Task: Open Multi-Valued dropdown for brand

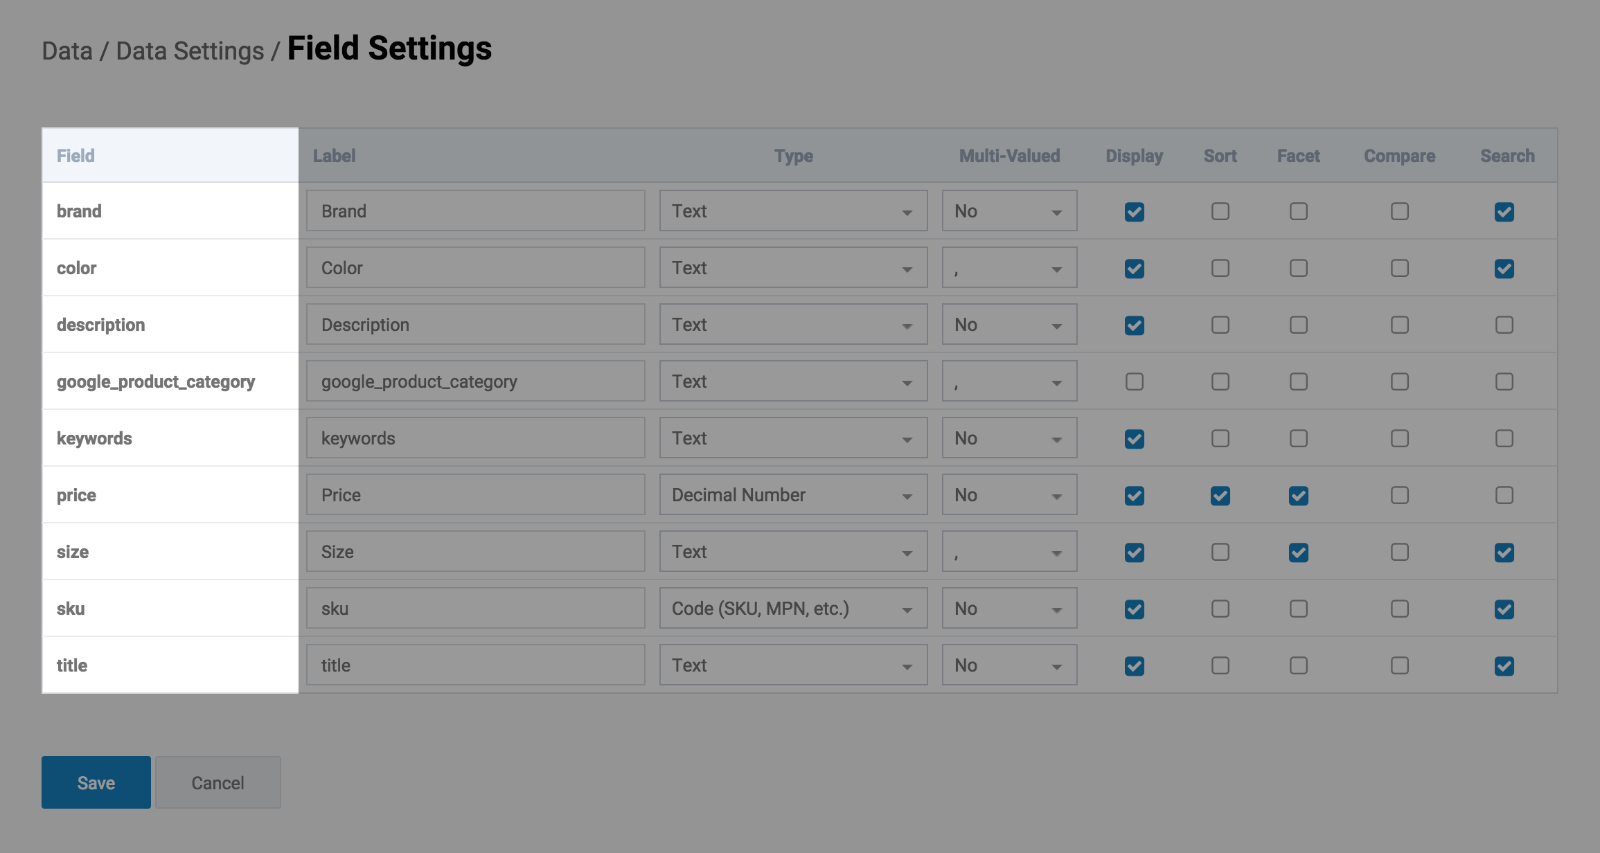Action: coord(1008,211)
